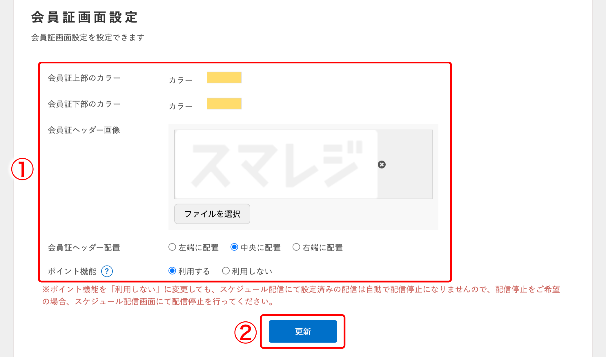This screenshot has height=357, width=606.
Task: Click the ファイルを選択 button
Action: (212, 214)
